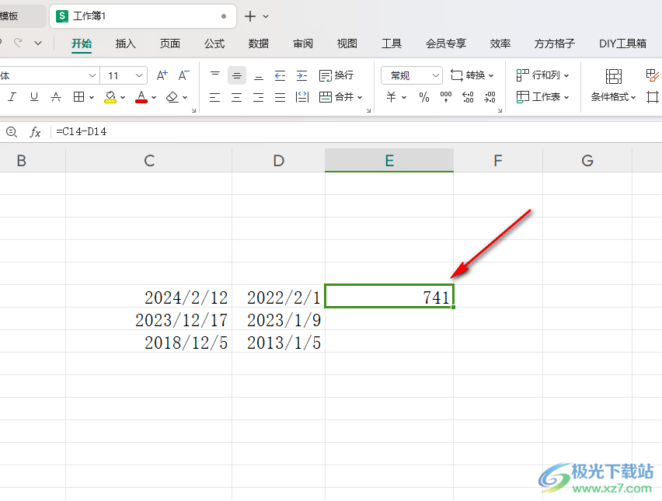The image size is (662, 501).
Task: Click the 工作簿1 document tab
Action: tap(143, 16)
